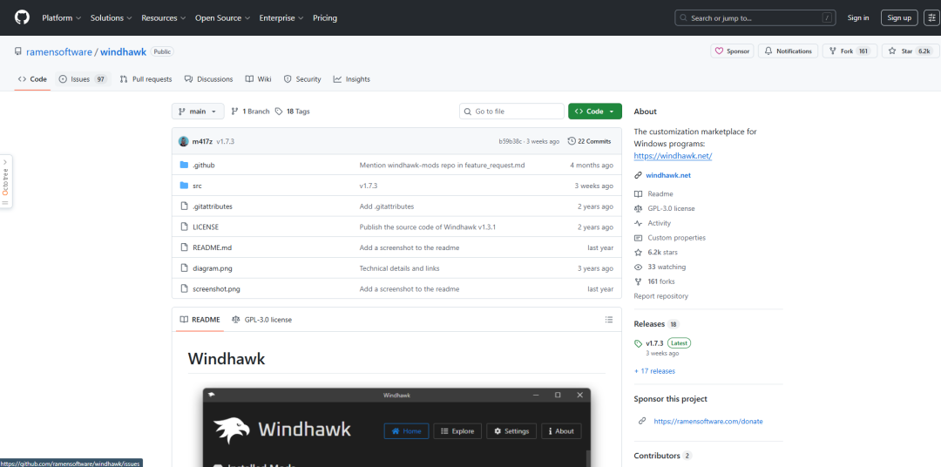The width and height of the screenshot is (941, 467).
Task: Click the Sign up button
Action: 898,17
